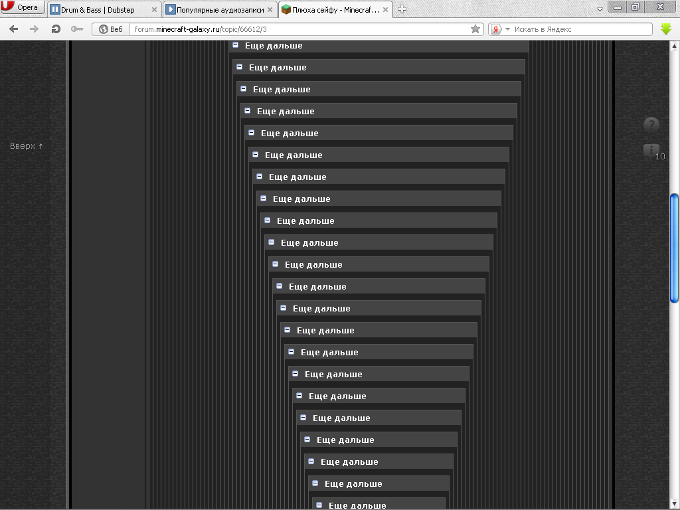The image size is (680, 510).
Task: Close the Популярные аудиозаписи tab
Action: click(x=270, y=9)
